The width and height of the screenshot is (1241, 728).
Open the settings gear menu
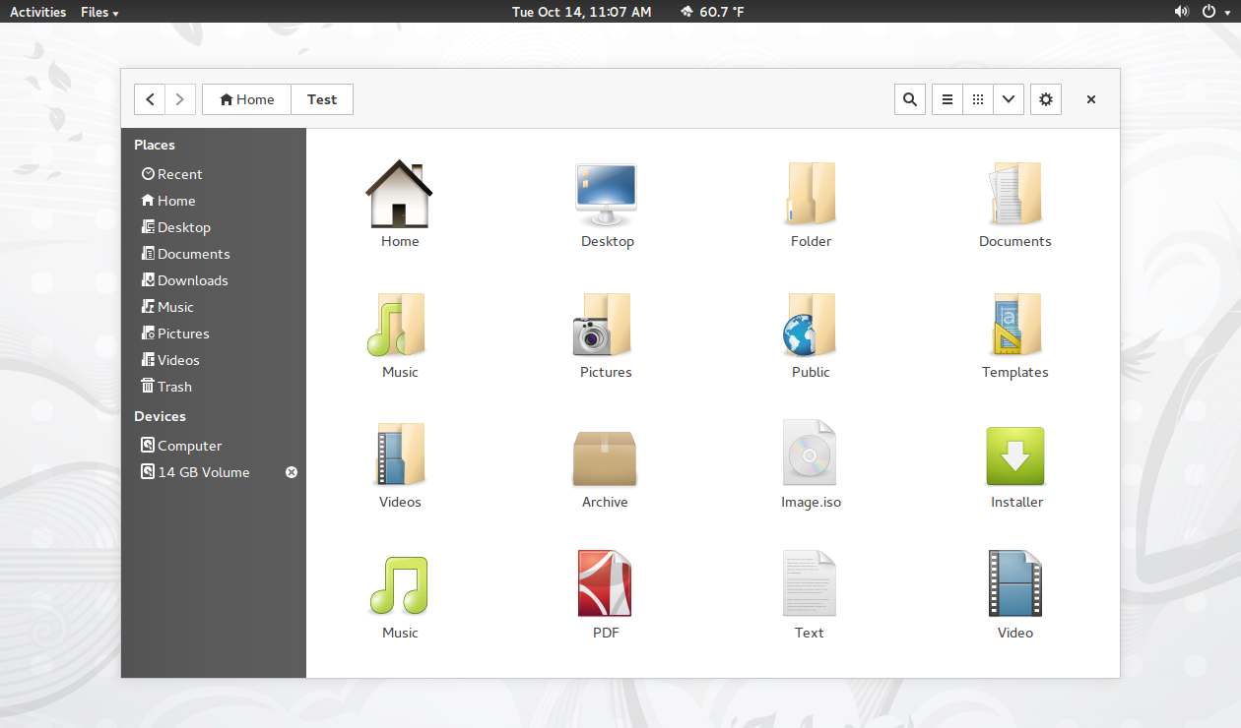click(x=1046, y=99)
